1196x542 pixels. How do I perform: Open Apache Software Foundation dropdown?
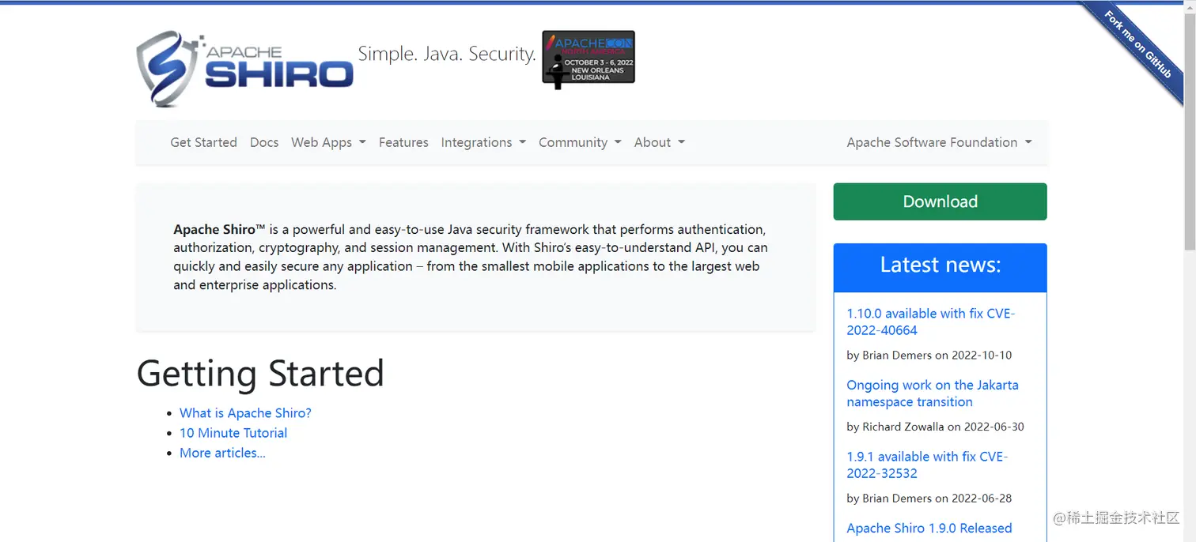click(939, 142)
